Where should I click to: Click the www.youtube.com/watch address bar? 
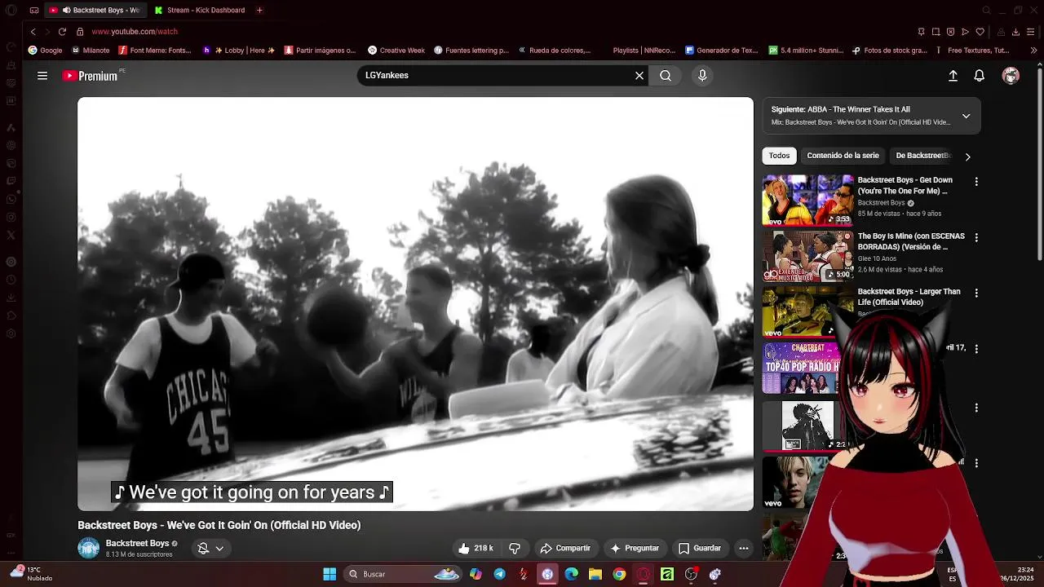pyautogui.click(x=135, y=32)
